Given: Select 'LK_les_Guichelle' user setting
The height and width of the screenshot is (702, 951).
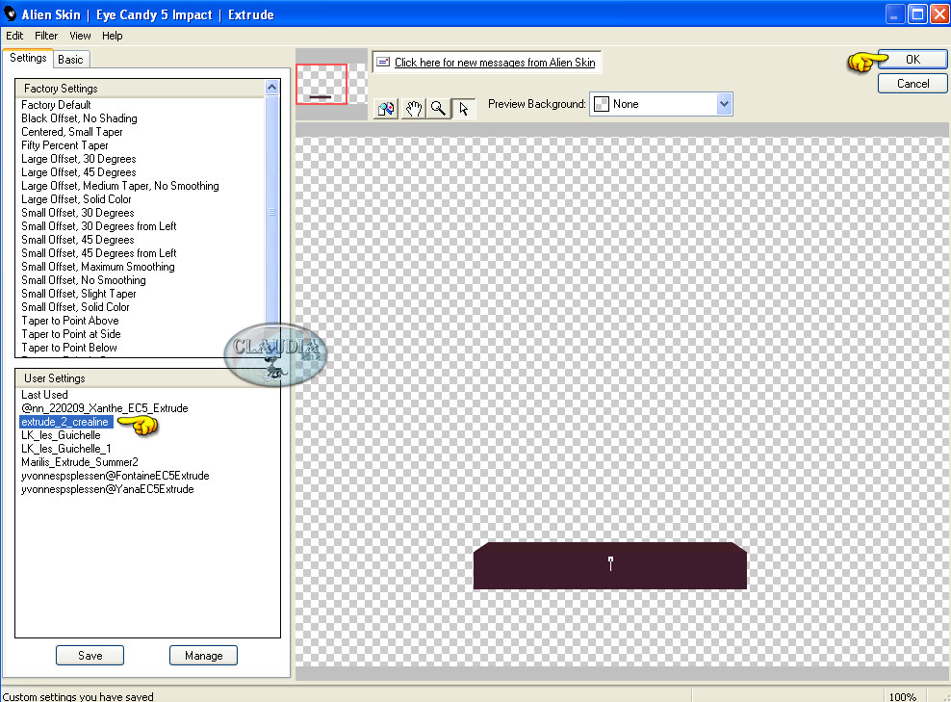Looking at the screenshot, I should (61, 435).
